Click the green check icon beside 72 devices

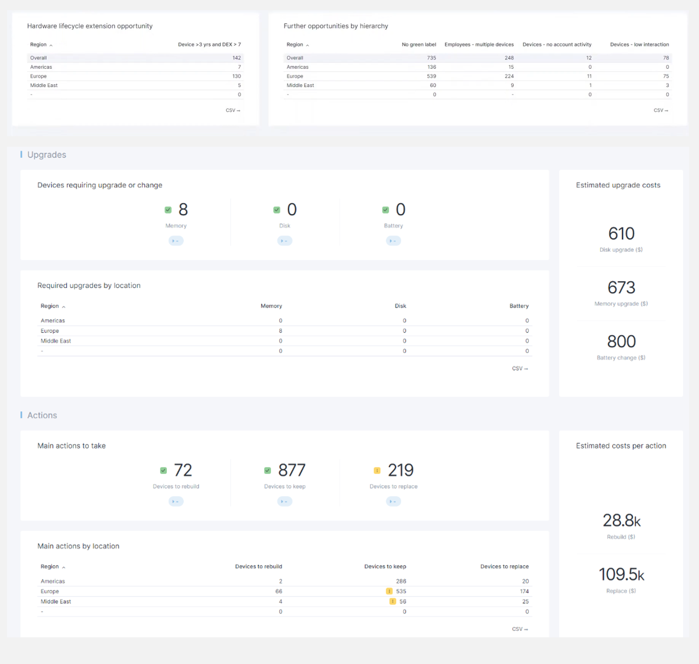(x=163, y=470)
